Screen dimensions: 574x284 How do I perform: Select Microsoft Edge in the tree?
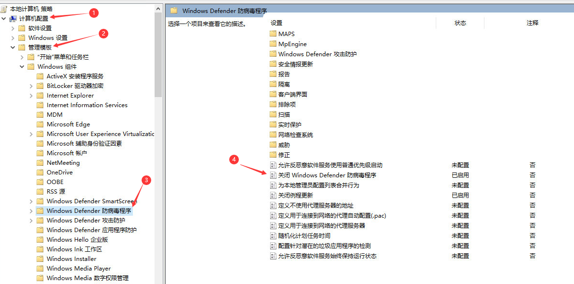click(x=68, y=124)
